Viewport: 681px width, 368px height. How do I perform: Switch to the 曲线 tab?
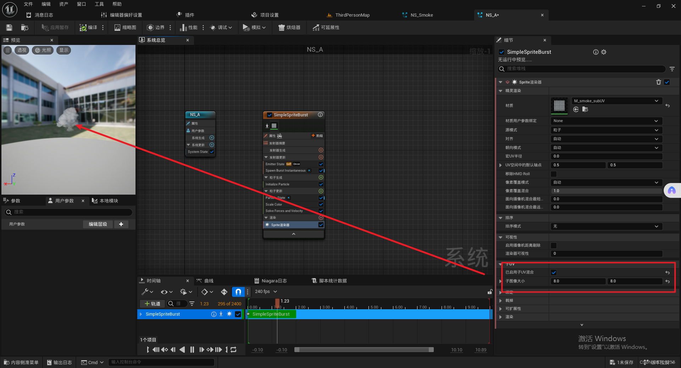click(205, 281)
